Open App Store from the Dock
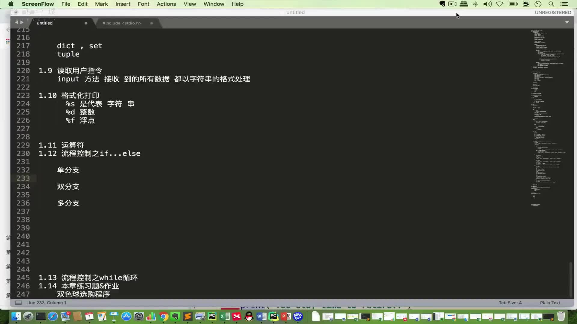Image resolution: width=577 pixels, height=324 pixels. click(x=126, y=316)
